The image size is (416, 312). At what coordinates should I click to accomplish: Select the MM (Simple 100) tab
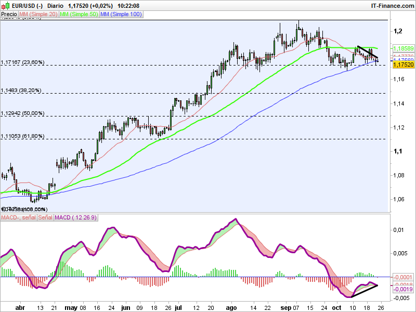[121, 15]
